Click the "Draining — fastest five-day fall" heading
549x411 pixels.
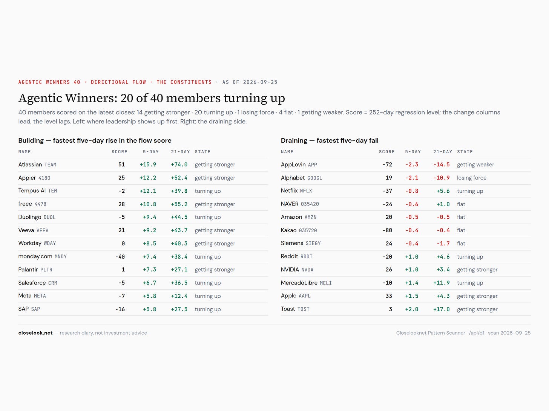(x=330, y=140)
